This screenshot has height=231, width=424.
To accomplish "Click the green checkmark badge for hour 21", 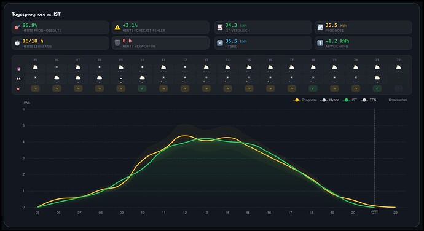I will (377, 88).
